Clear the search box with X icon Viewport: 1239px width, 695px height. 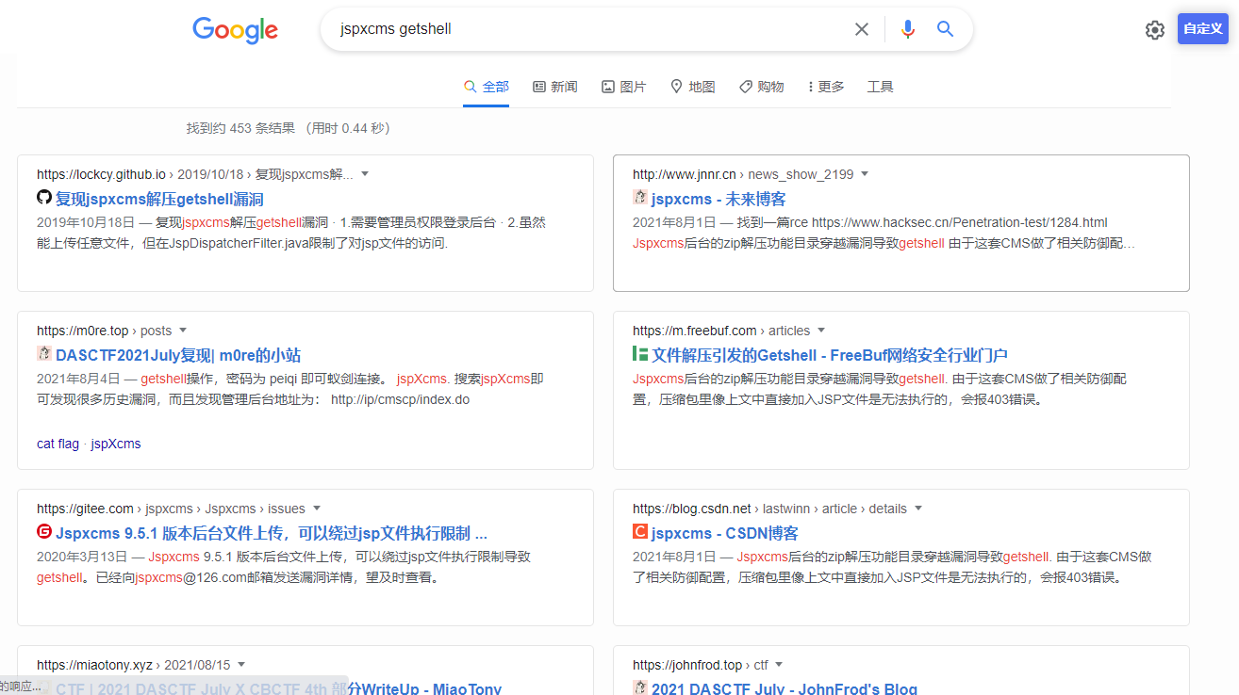862,29
